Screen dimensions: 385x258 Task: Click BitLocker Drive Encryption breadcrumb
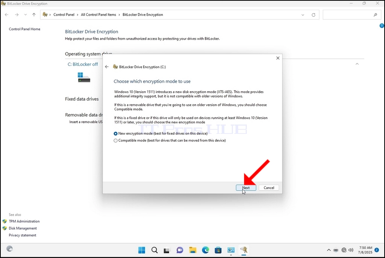coord(143,15)
